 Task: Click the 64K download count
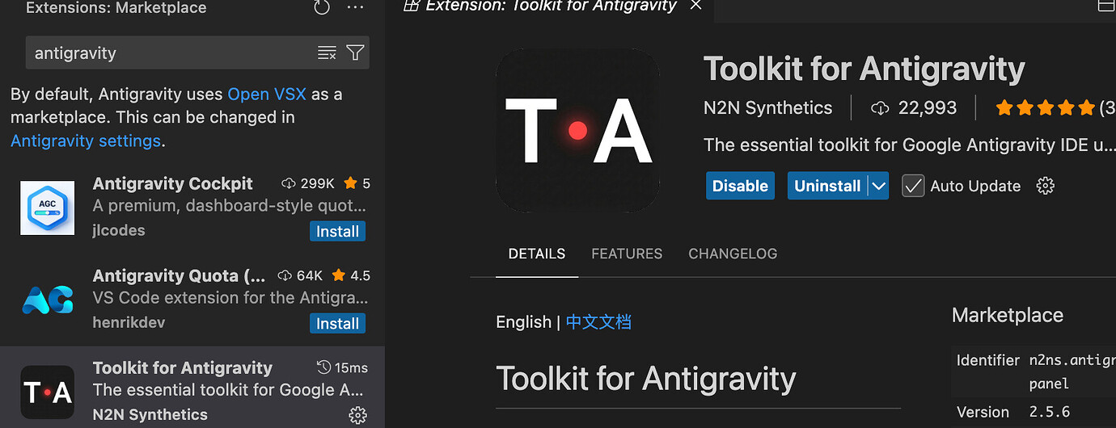pyautogui.click(x=300, y=275)
